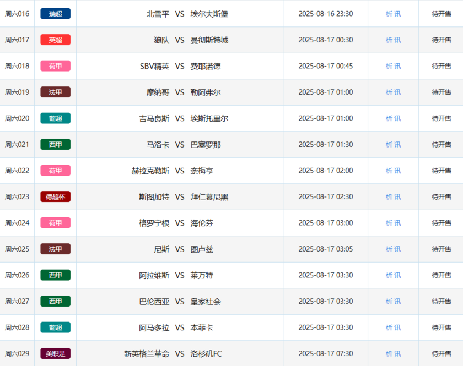Click match number 周六022

(x=17, y=171)
